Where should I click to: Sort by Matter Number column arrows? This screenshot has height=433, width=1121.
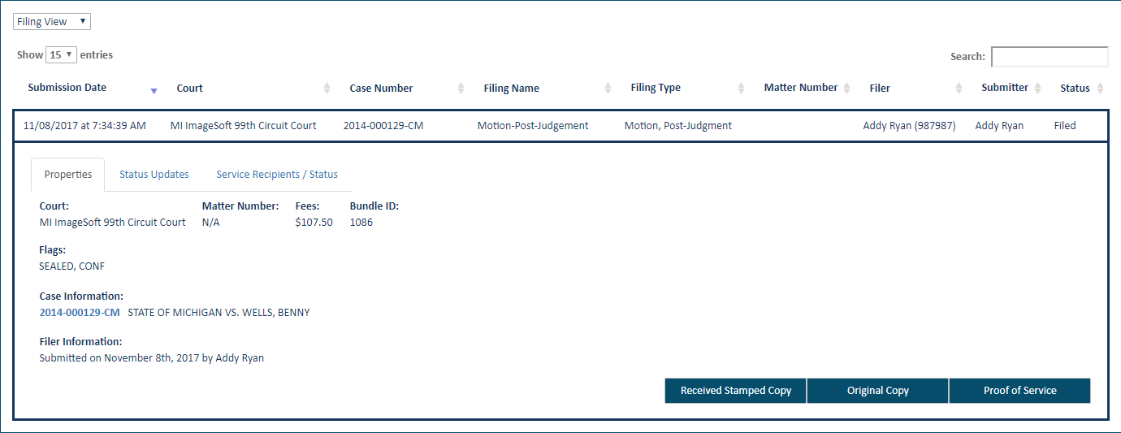point(846,89)
